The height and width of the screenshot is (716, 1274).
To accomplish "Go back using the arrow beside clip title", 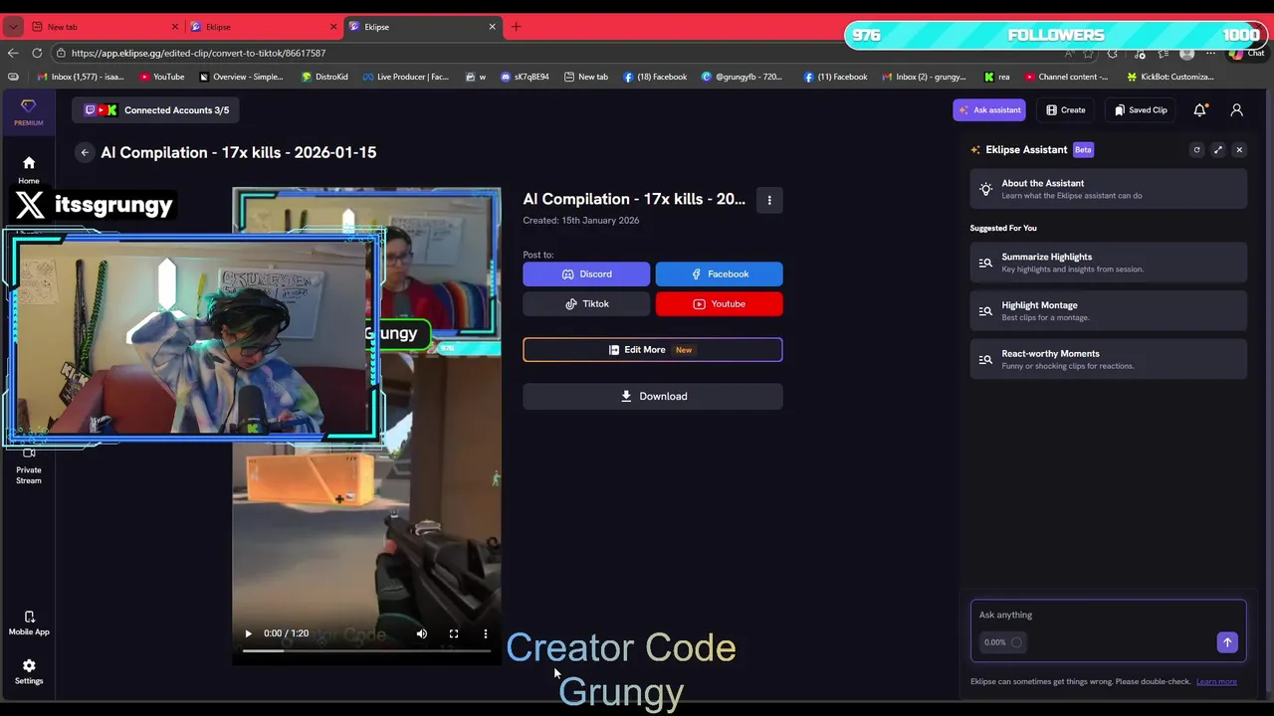I will (85, 152).
